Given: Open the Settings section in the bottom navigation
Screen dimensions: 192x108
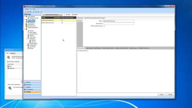Looking at the screenshot, I should [32, 92].
